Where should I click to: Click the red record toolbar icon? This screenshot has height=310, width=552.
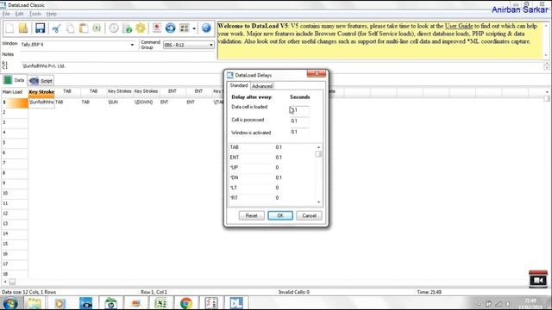157,28
